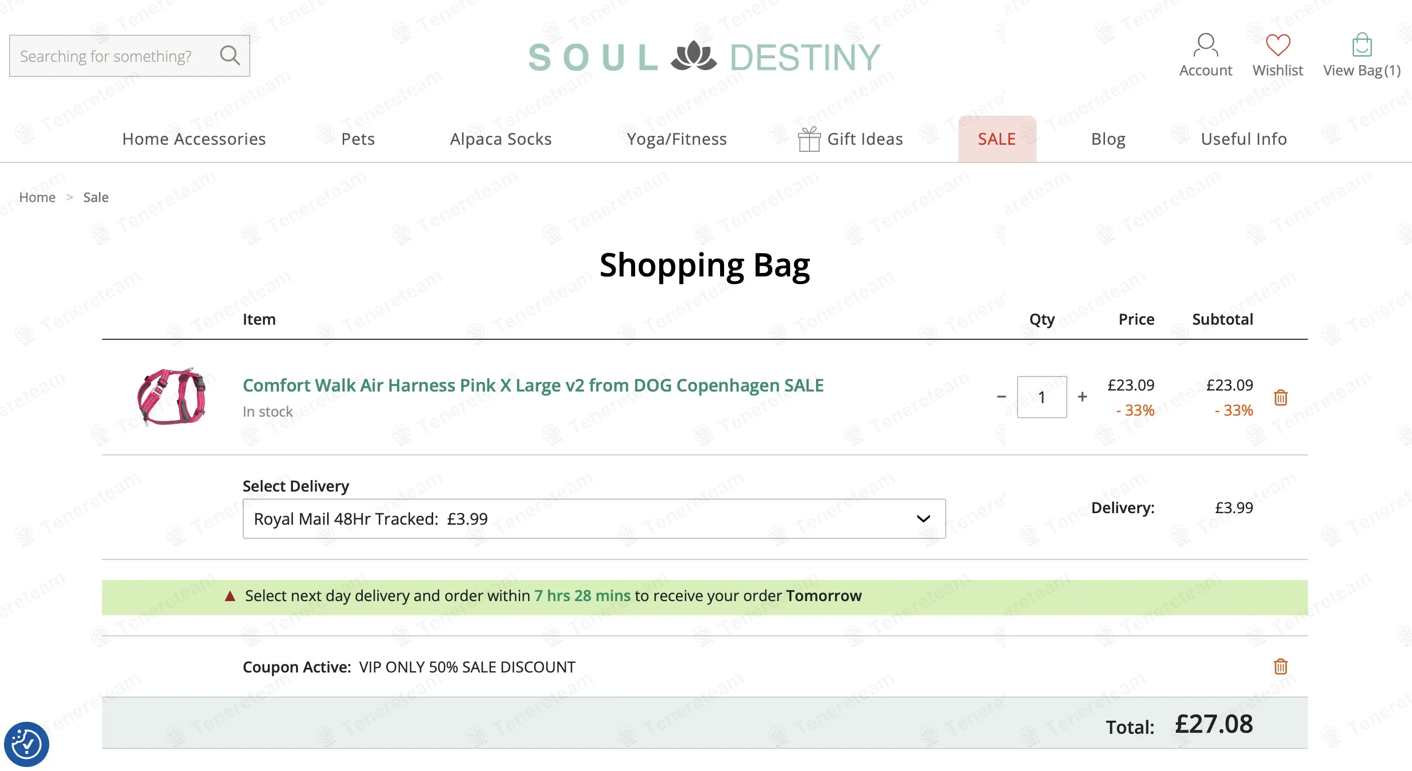The width and height of the screenshot is (1412, 771).
Task: Decrease quantity with the minus button
Action: pyautogui.click(x=1001, y=397)
